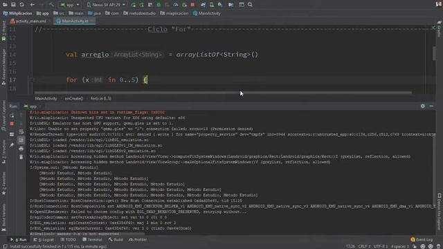Open Device File Explorer side panel
Image resolution: width=443 pixels, height=249 pixels.
click(440, 212)
